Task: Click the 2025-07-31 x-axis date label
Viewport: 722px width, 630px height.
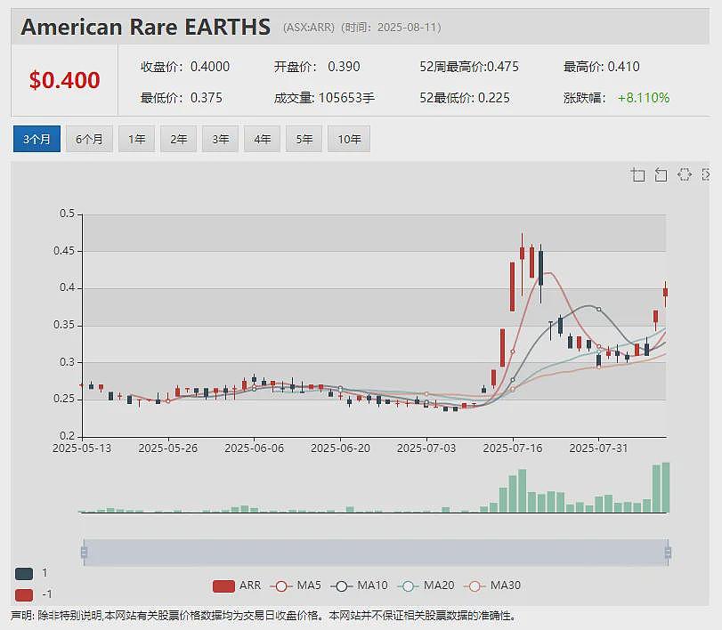Action: 598,448
